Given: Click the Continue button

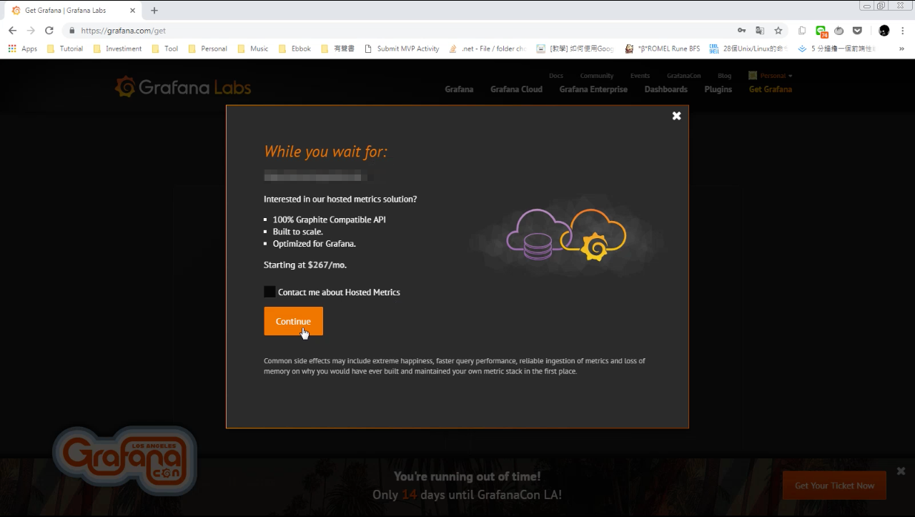Looking at the screenshot, I should (293, 321).
